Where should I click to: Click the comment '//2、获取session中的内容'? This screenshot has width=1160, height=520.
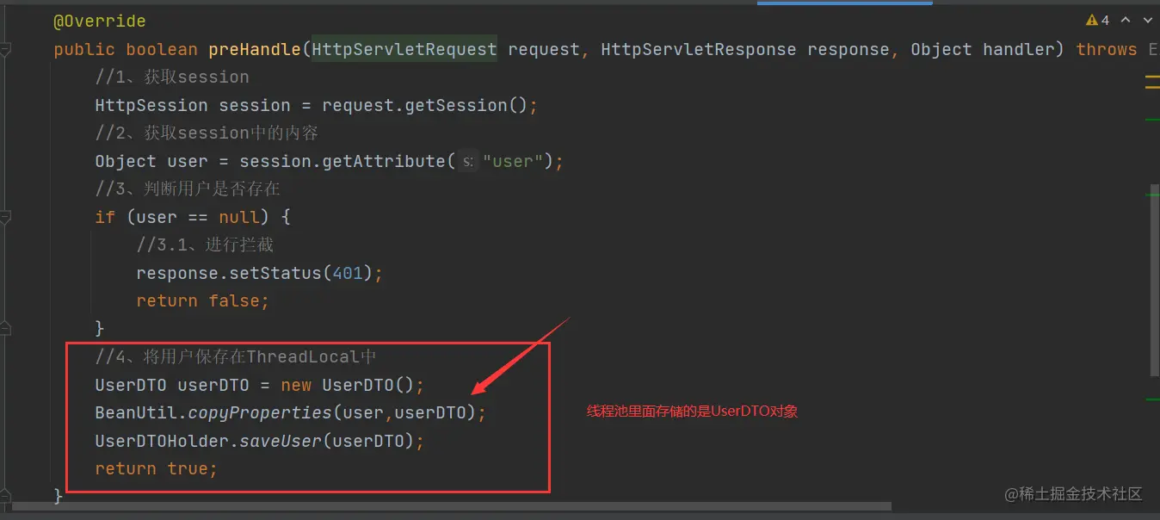pyautogui.click(x=207, y=133)
